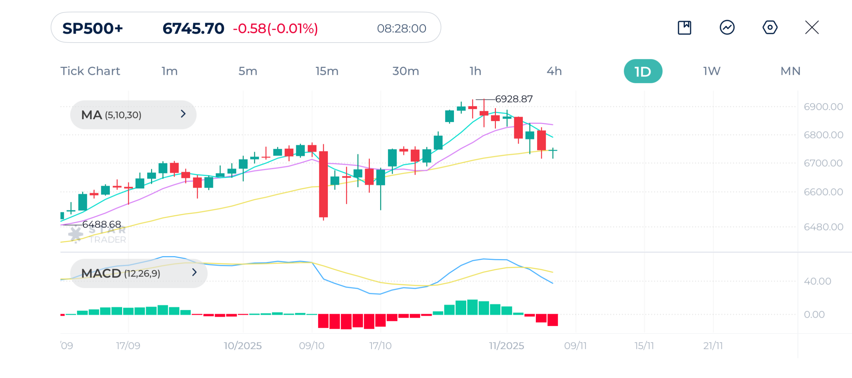
Task: Click the save chart bookmark icon
Action: (684, 28)
